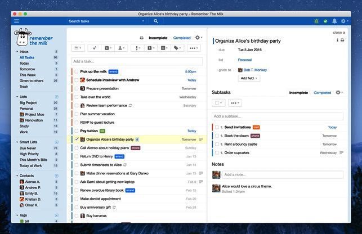Focus the Add a subtask field

tap(278, 116)
